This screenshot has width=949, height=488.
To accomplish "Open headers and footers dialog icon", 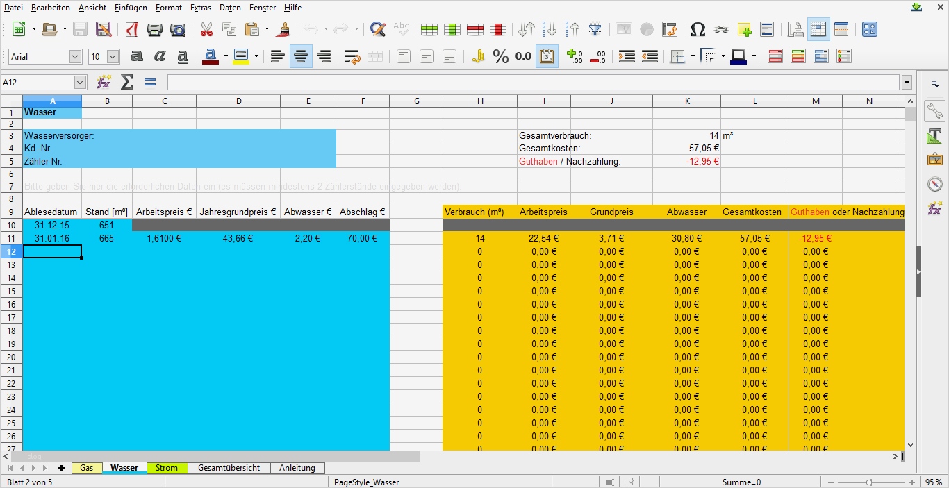I will coord(767,29).
